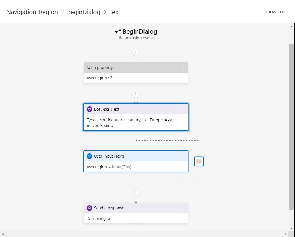
Task: Open the Set a property ellipsis menu
Action: click(x=183, y=67)
